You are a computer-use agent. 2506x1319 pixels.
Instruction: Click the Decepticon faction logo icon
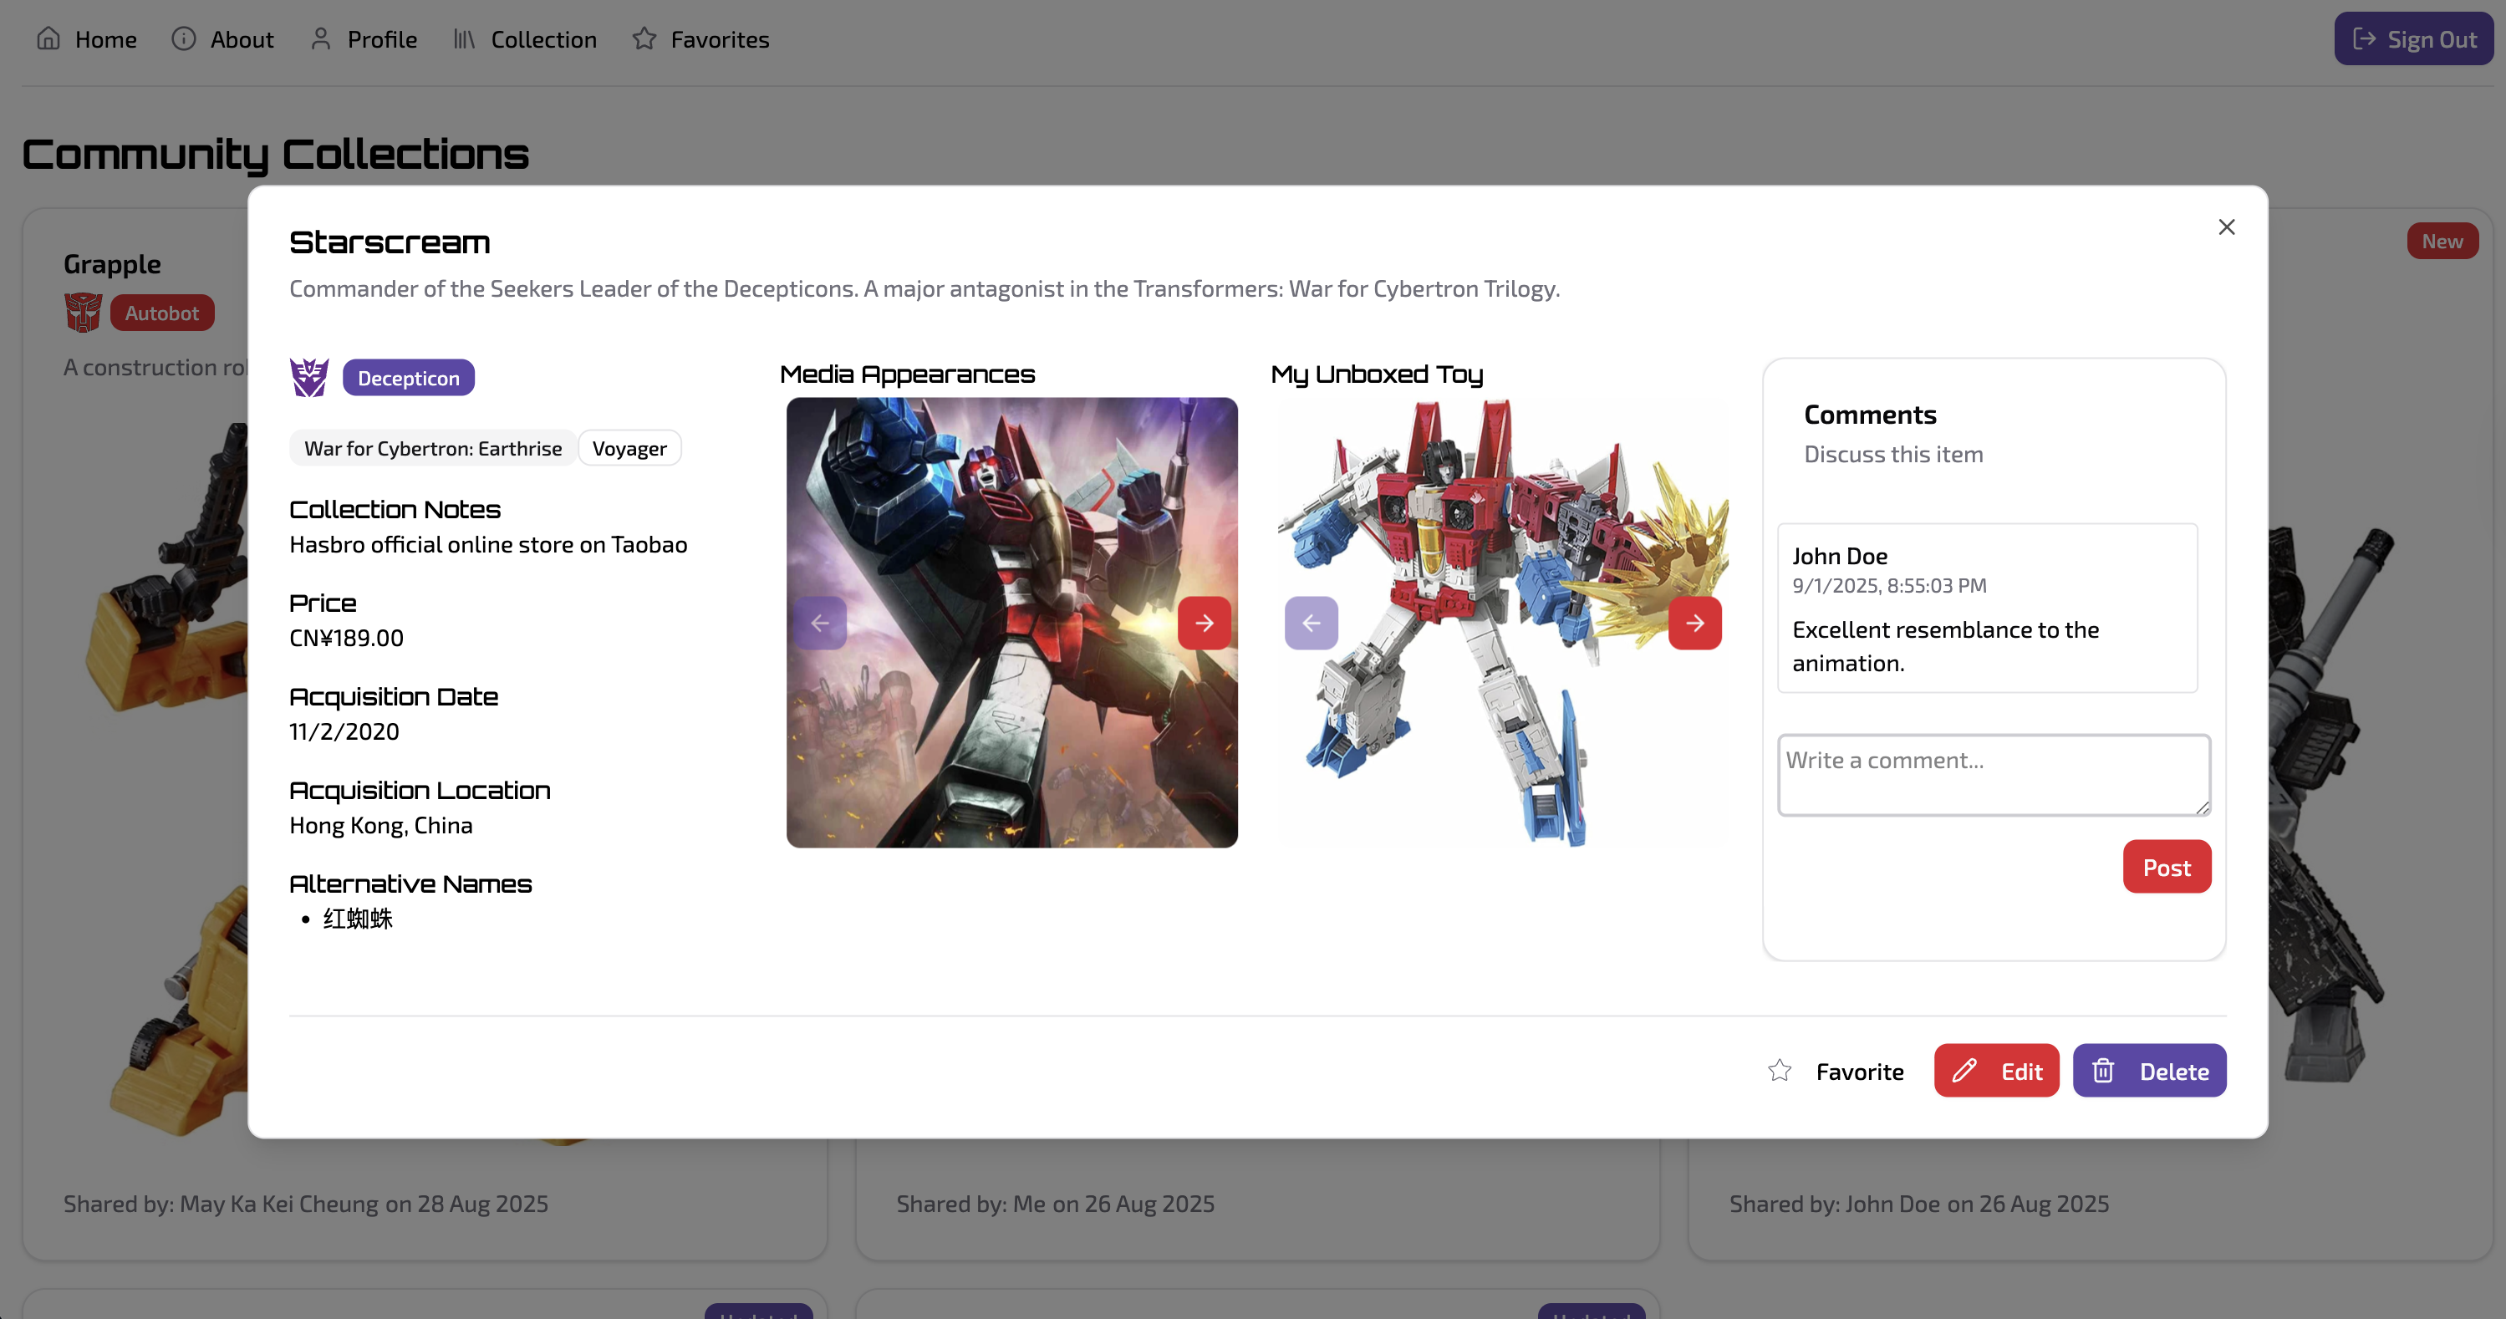[x=309, y=378]
